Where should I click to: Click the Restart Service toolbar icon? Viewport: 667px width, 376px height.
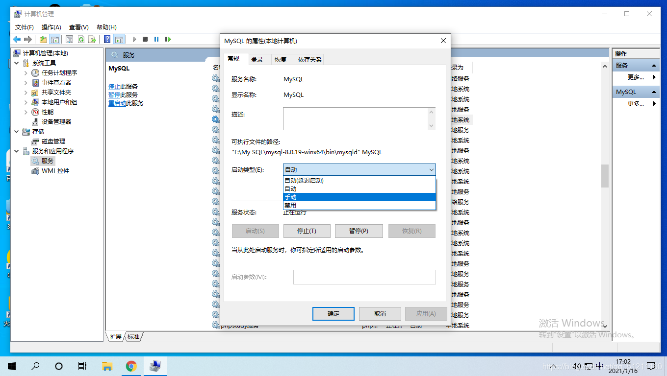[x=168, y=39]
